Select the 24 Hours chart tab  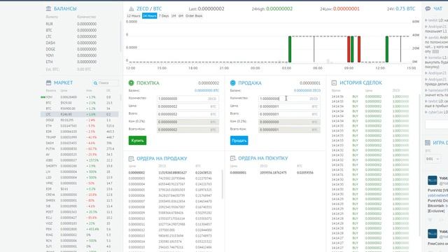pos(149,15)
